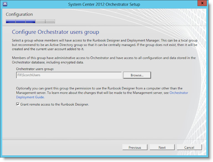
Task: Click the Orchestrator users group field
Action: click(x=69, y=75)
